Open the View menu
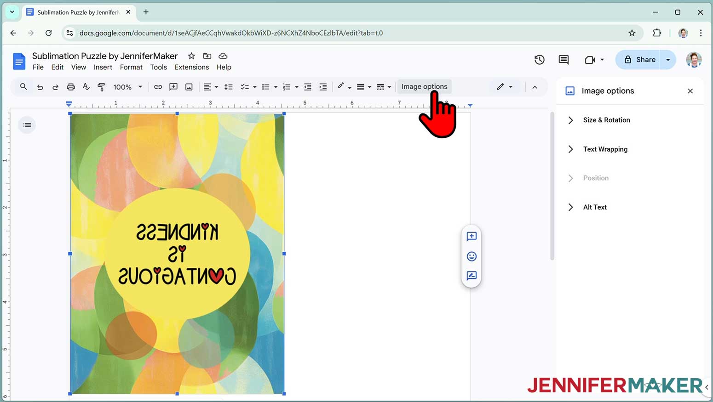 tap(79, 67)
